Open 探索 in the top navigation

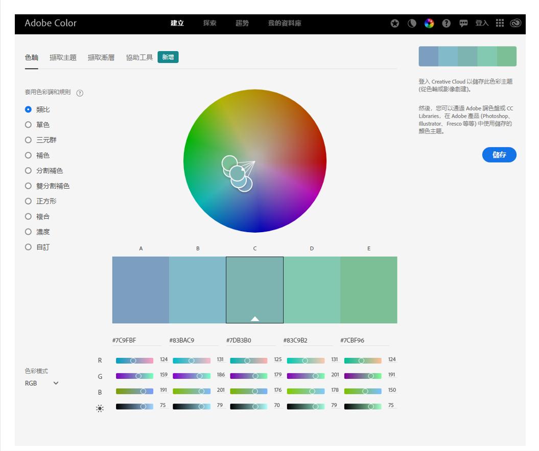(x=209, y=24)
